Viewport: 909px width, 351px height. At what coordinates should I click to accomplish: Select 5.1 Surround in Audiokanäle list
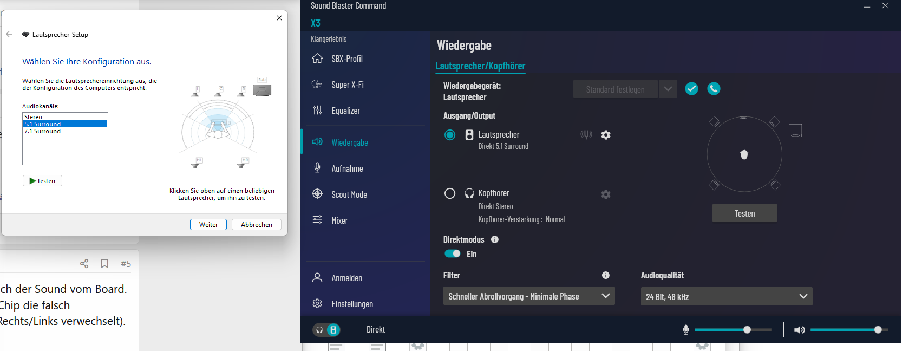[x=65, y=124]
